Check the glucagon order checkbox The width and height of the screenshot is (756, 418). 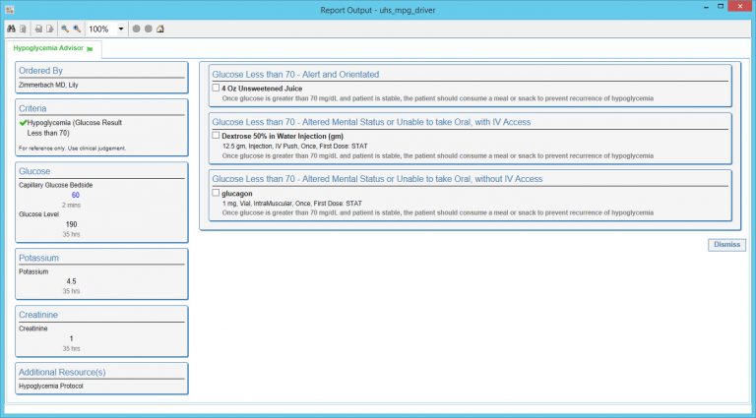click(x=216, y=193)
